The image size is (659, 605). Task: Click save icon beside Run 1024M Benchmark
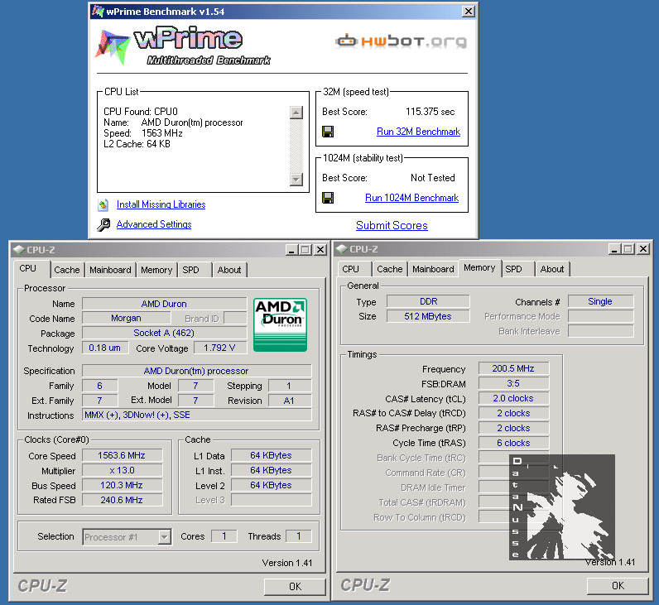tap(328, 198)
